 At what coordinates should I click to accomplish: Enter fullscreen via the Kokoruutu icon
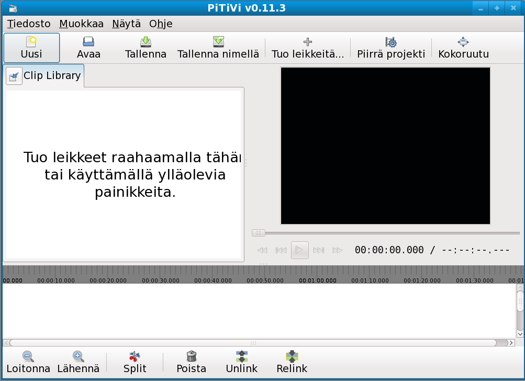coord(463,42)
